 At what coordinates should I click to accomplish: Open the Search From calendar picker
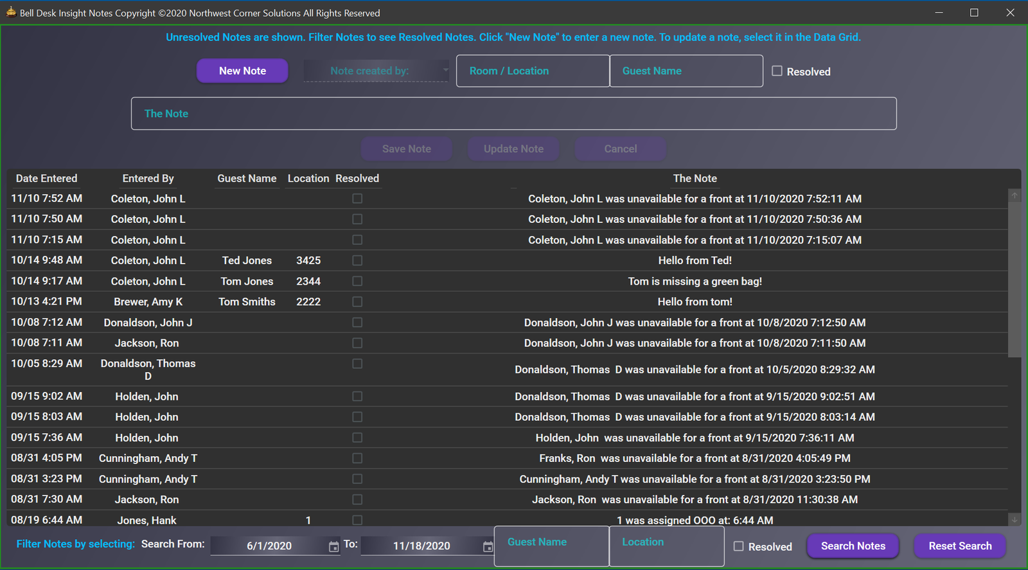point(333,547)
